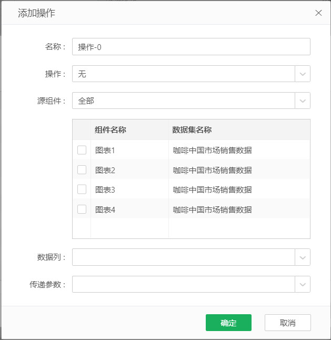This screenshot has height=340, width=331.
Task: Click the arrow of the 源组件 combo box
Action: 303,101
